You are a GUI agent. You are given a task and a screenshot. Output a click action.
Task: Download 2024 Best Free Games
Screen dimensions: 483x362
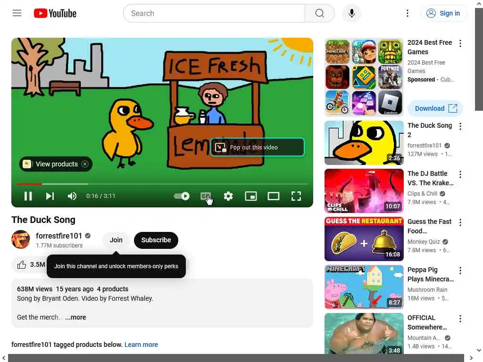(435, 108)
